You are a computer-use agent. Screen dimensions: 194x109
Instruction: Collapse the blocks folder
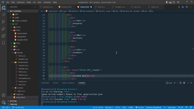(20, 53)
